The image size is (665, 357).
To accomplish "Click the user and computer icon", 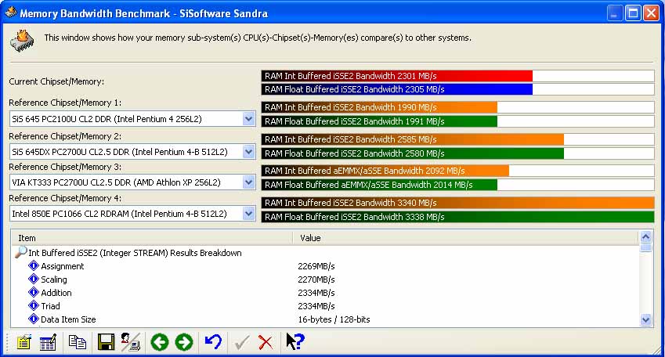I will [x=131, y=342].
